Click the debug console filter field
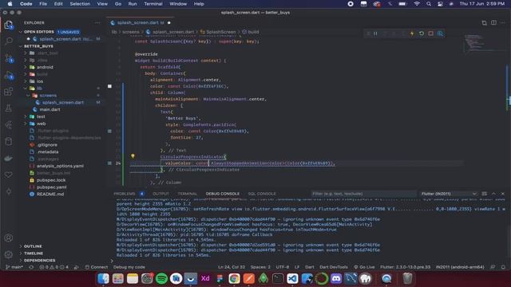The height and width of the screenshot is (287, 511). [363, 194]
